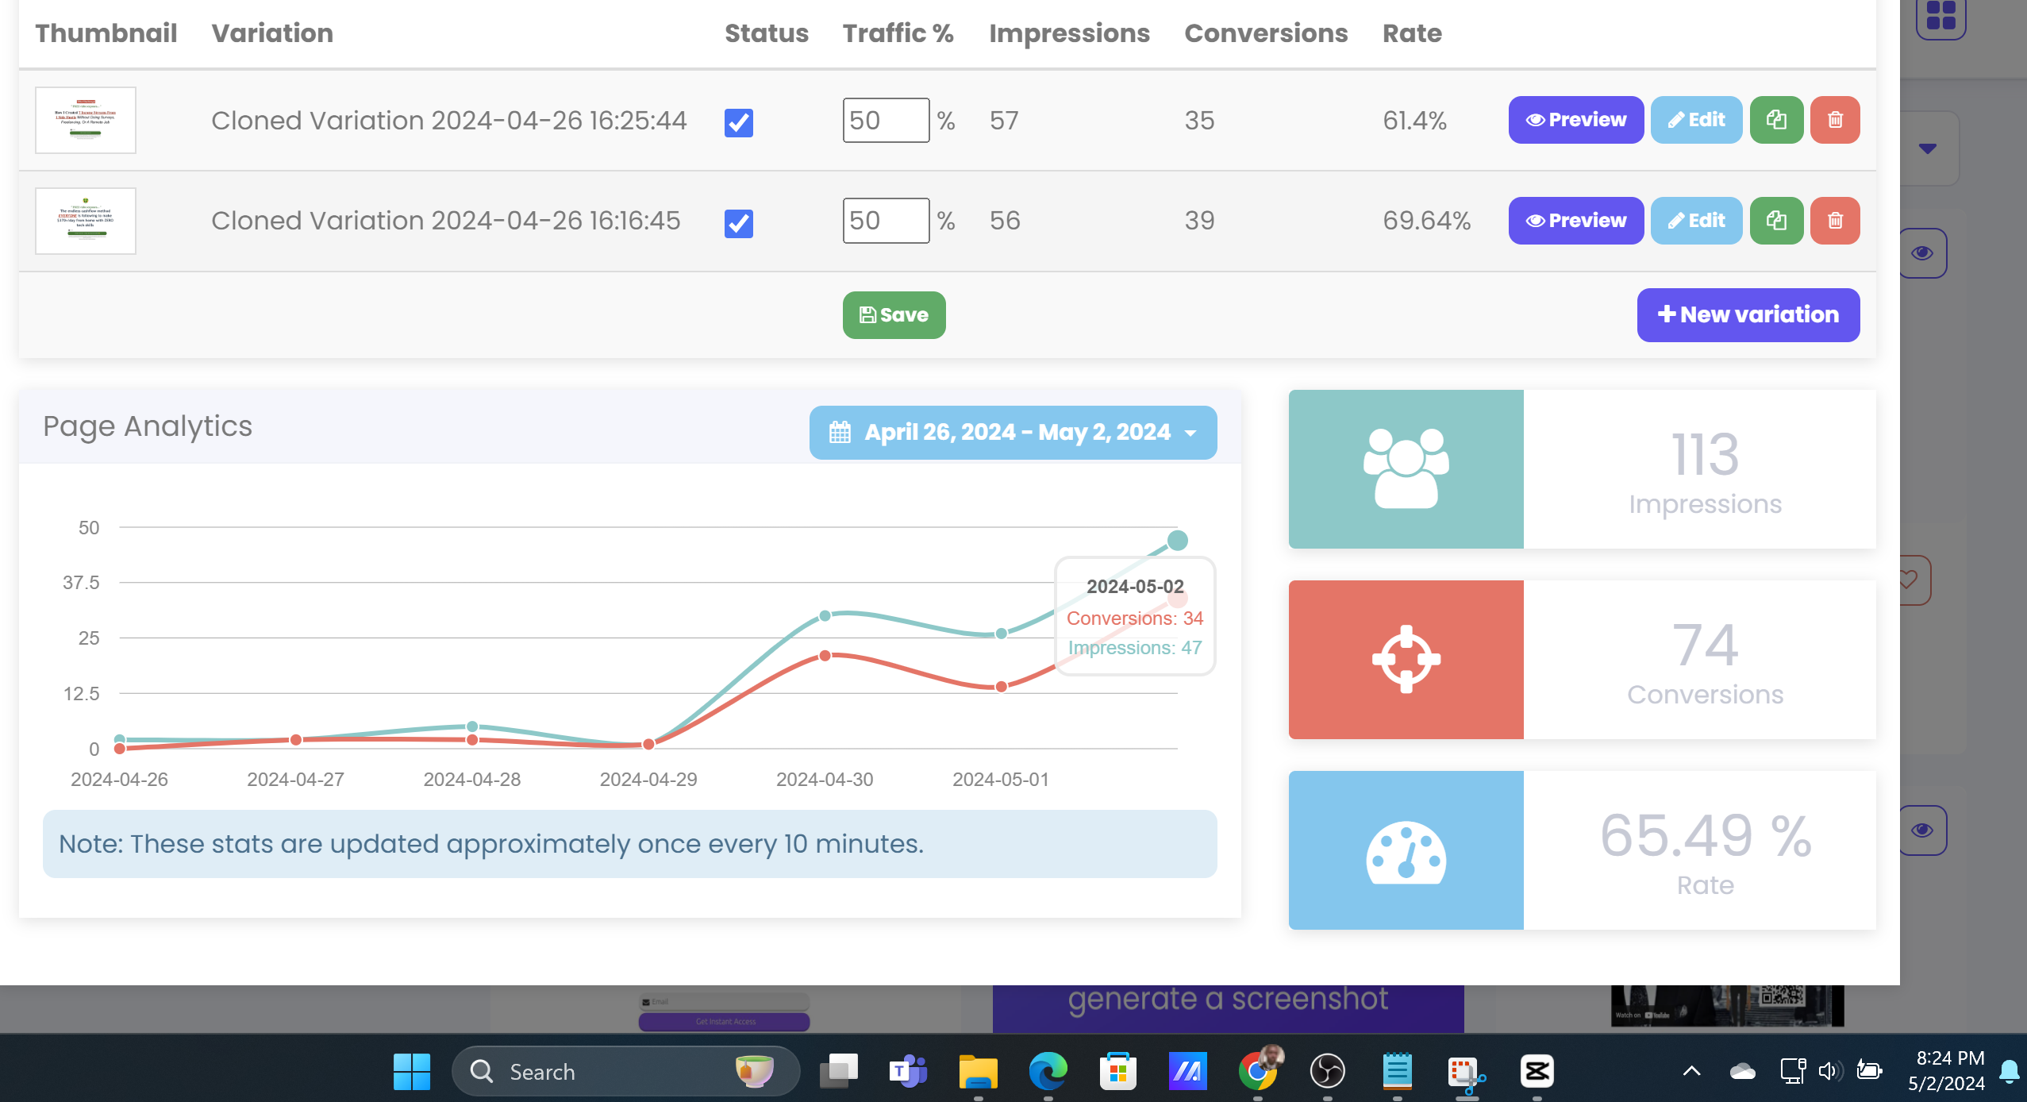Viewport: 2027px width, 1102px height.
Task: Toggle the upper eye visibility icon on right
Action: pos(1922,253)
